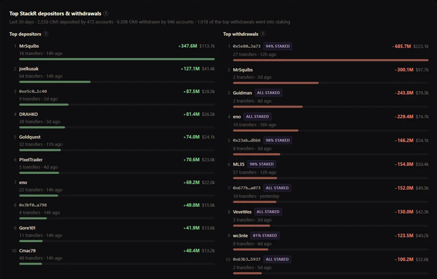Open withdrawal address 0x5e80…3a73
The width and height of the screenshot is (437, 279).
246,46
